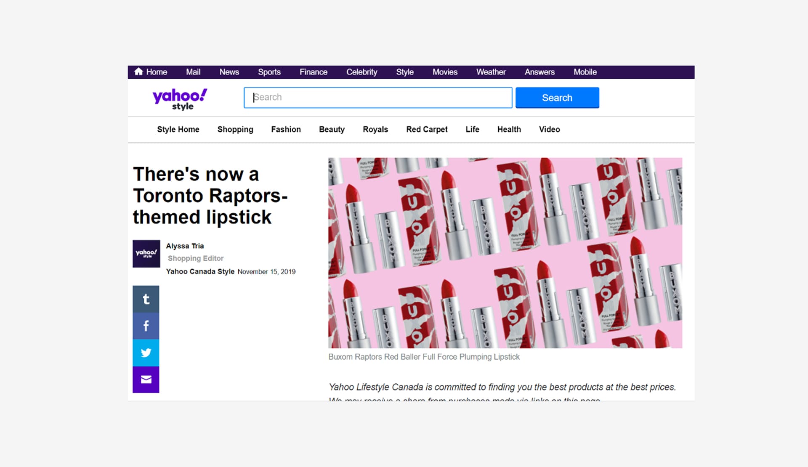Open the Life section
Viewport: 808px width, 467px height.
472,129
